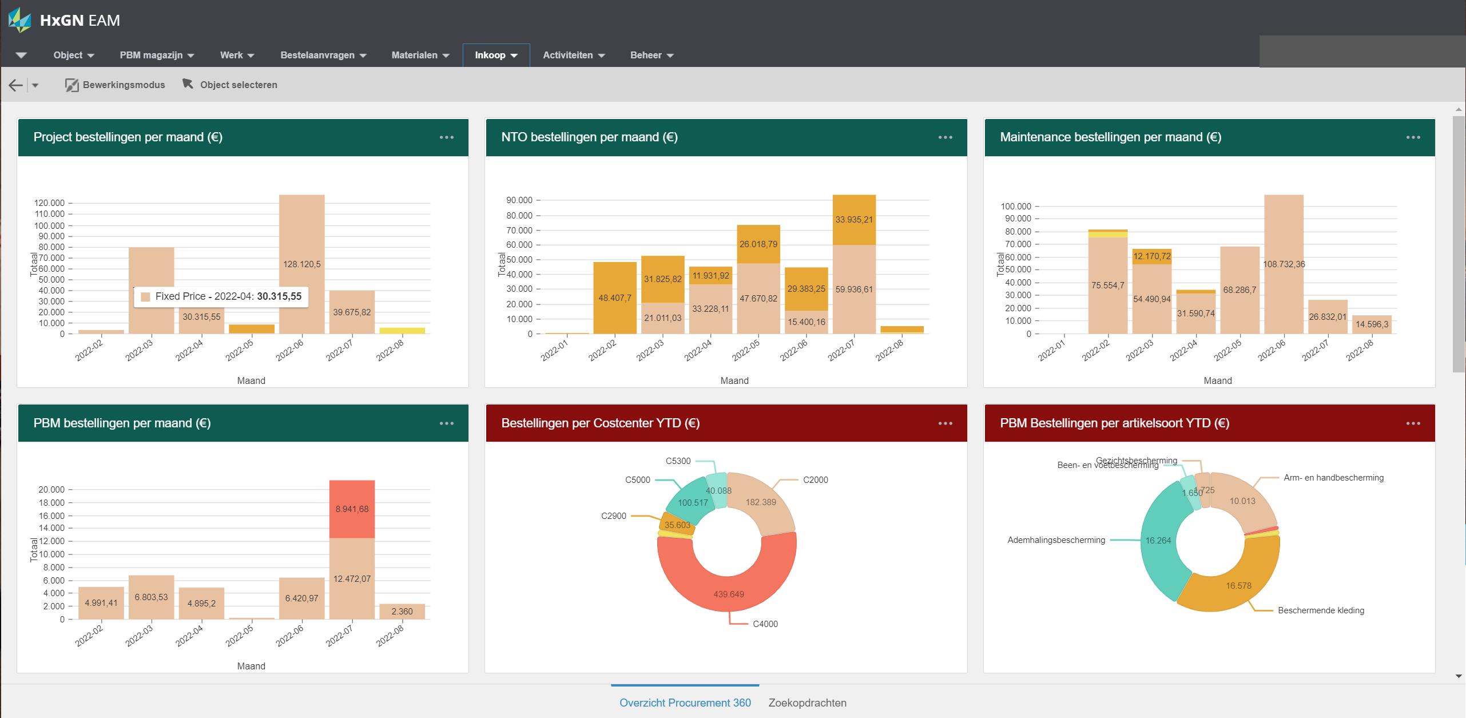
Task: Open options of Maintenance bestellingen per maand chart
Action: pos(1413,137)
